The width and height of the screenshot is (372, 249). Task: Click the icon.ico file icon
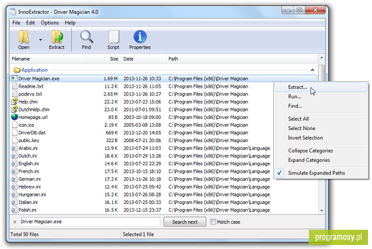(x=15, y=125)
